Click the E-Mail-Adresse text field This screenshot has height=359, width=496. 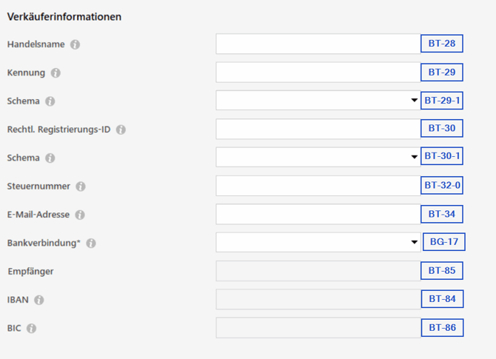pyautogui.click(x=318, y=214)
